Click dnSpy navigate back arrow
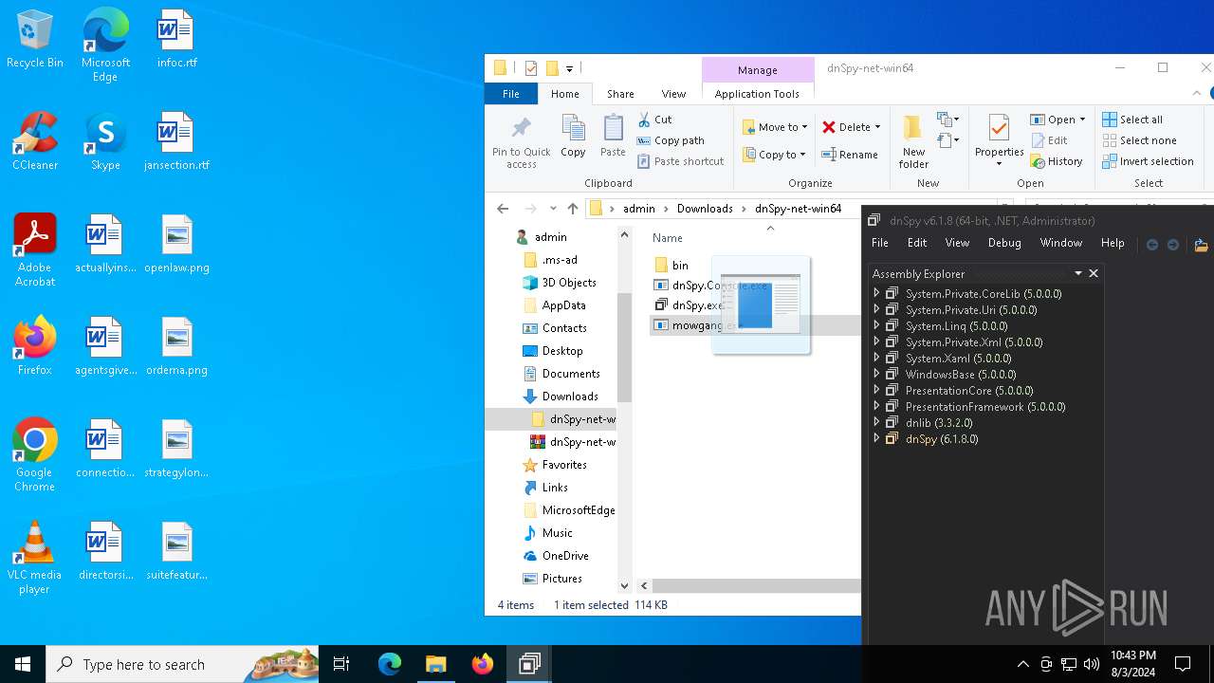1214x683 pixels. 1152,245
